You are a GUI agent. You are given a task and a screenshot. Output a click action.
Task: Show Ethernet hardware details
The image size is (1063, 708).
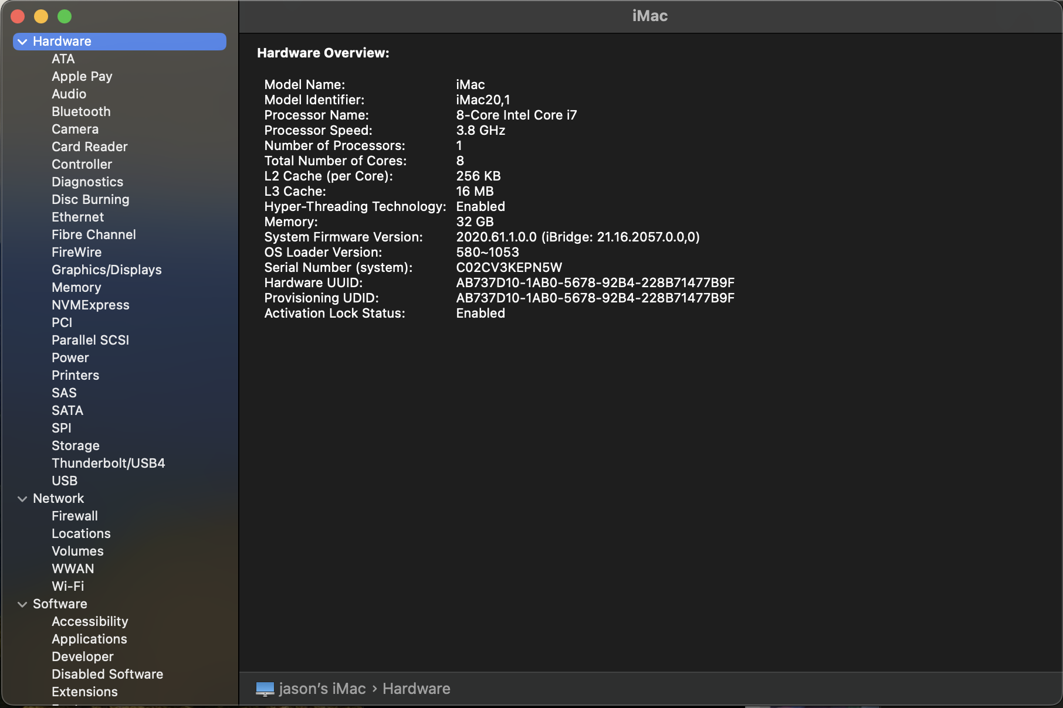coord(77,217)
